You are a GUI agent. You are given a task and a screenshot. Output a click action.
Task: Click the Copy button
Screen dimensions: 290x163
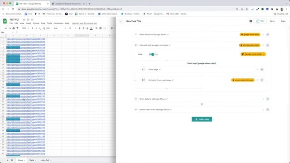[x=283, y=21]
